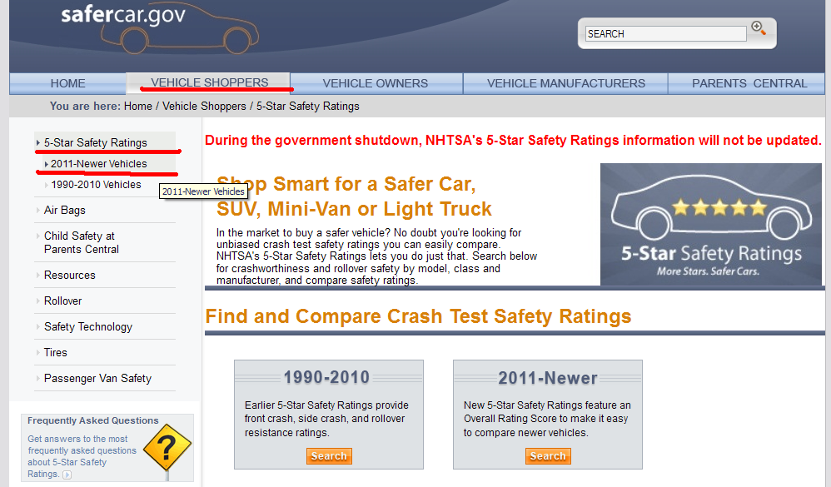Click the 5-Star Safety Ratings banner image

click(x=710, y=225)
